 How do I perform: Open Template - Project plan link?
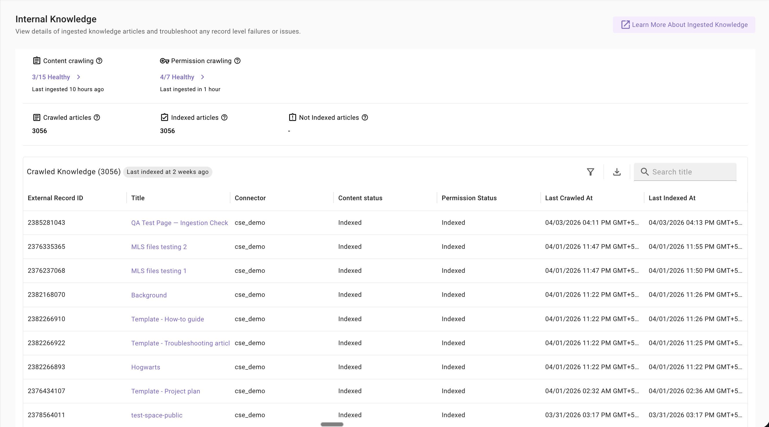point(166,391)
